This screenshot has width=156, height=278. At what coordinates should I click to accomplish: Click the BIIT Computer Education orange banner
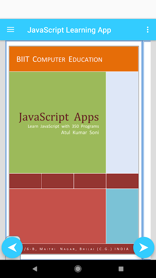[x=74, y=59]
